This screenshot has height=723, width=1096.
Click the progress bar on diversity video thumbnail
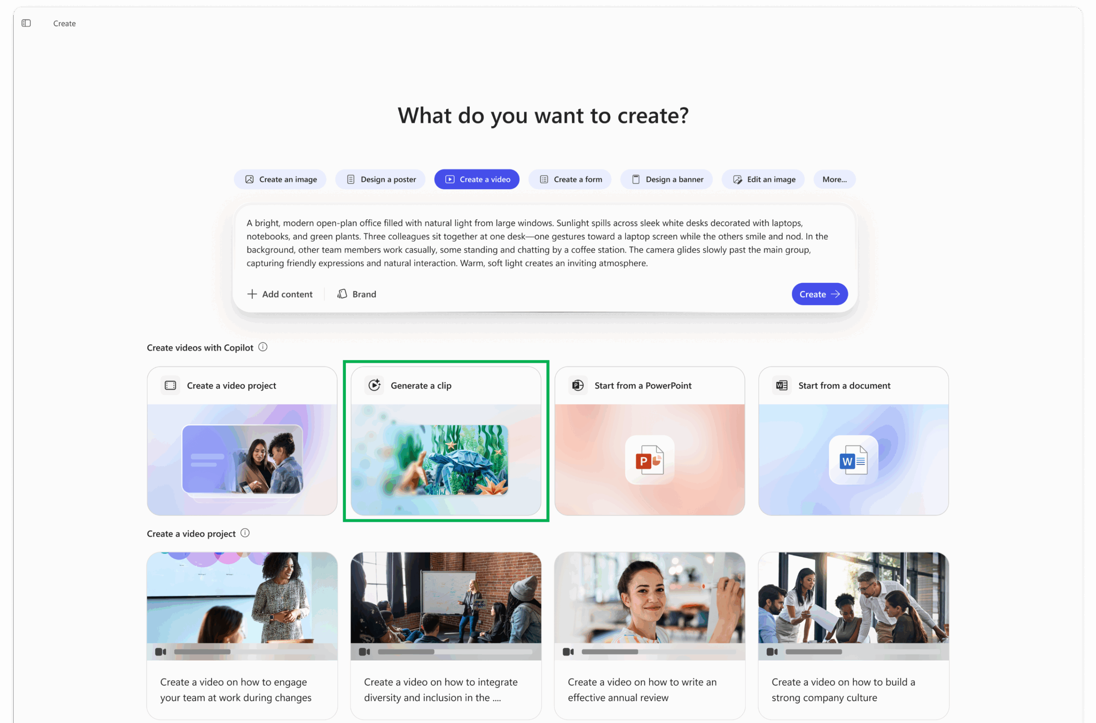pos(455,652)
